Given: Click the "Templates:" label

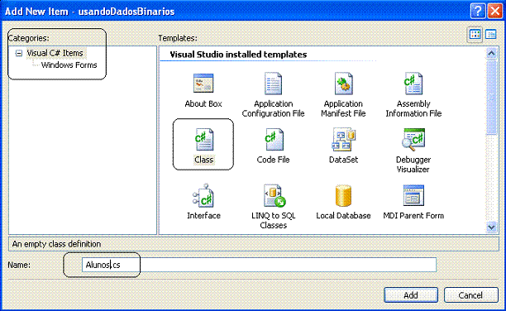Looking at the screenshot, I should [x=178, y=38].
